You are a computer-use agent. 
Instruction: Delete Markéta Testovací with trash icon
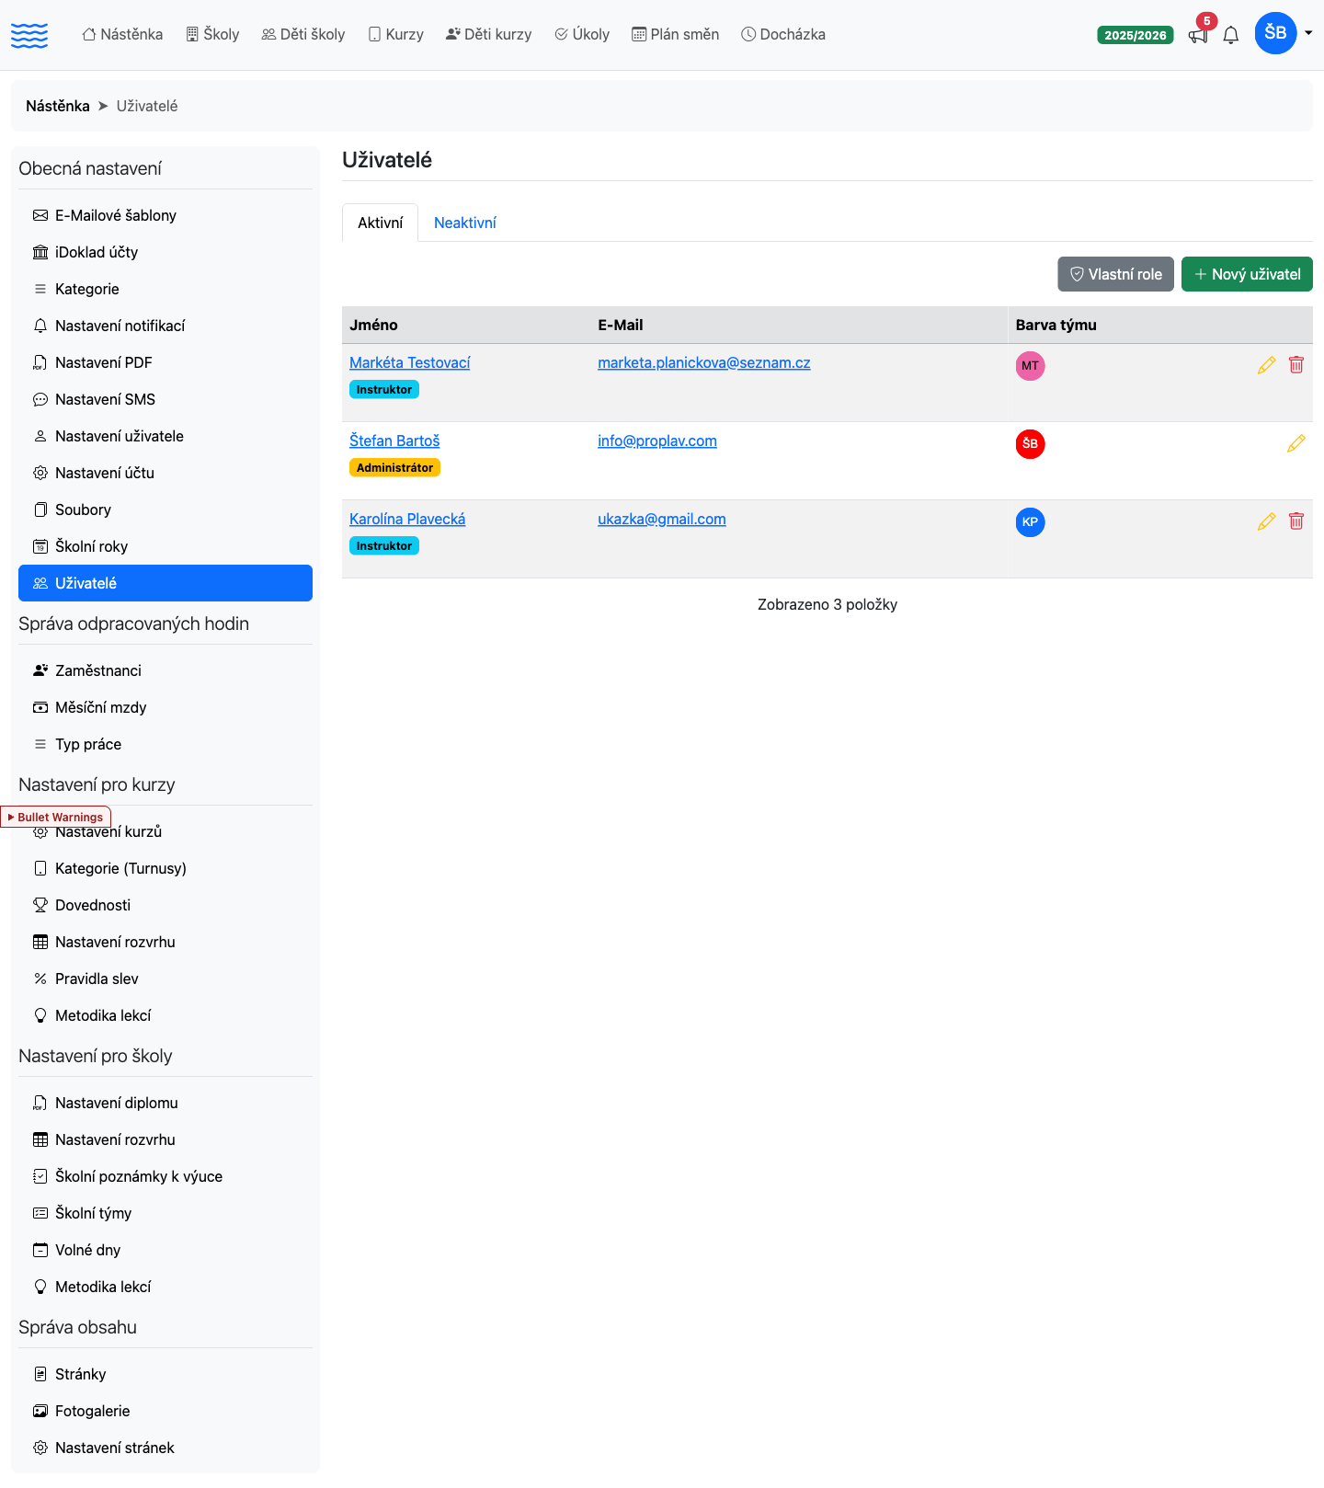click(1296, 365)
